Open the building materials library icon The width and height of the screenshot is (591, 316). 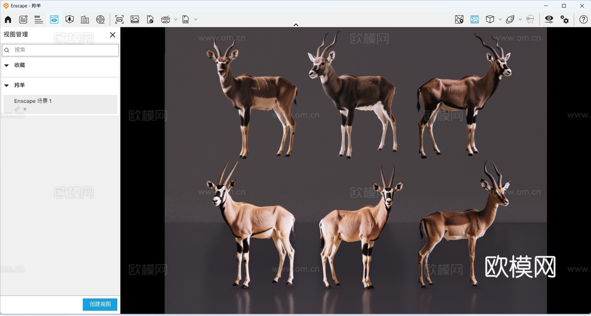[x=85, y=19]
